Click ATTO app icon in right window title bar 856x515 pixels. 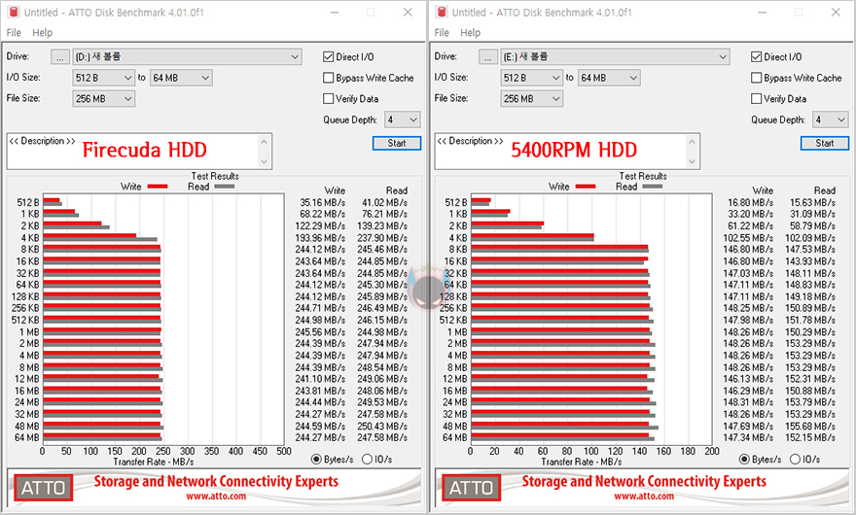click(x=442, y=12)
